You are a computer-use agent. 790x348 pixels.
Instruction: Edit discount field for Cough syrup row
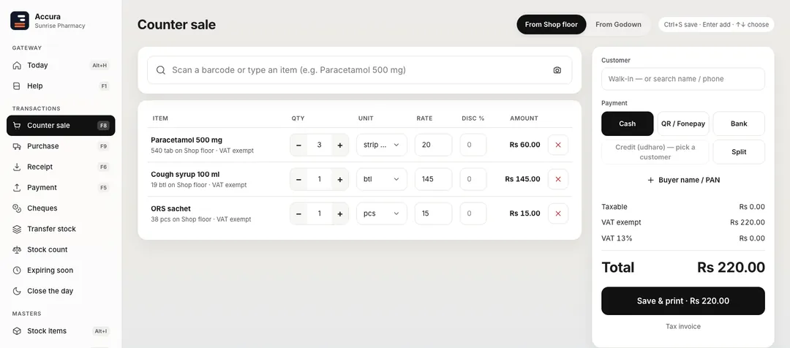(x=473, y=179)
